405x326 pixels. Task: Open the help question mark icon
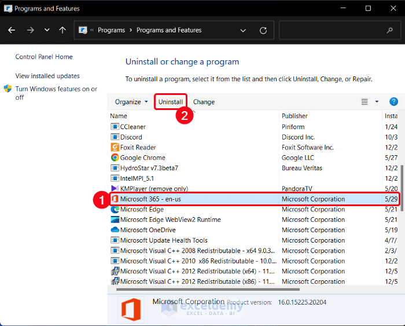tap(393, 102)
